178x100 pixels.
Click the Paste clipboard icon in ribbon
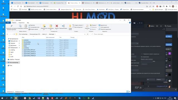click(x=26, y=26)
